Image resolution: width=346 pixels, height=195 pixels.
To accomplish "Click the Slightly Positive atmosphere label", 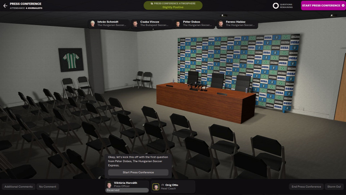I will [173, 7].
